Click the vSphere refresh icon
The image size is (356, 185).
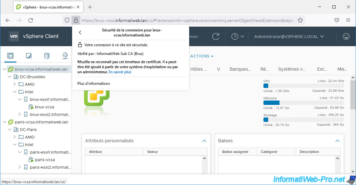(216, 36)
